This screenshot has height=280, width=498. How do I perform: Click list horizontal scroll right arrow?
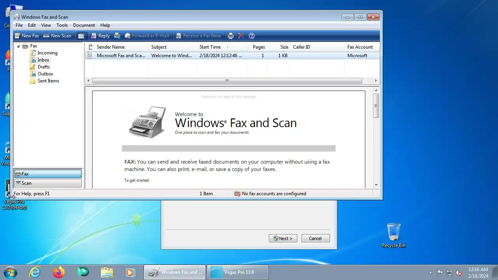pyautogui.click(x=376, y=81)
